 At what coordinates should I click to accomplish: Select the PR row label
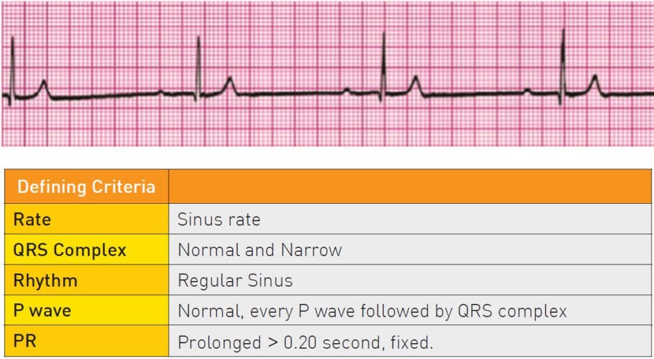(x=86, y=341)
